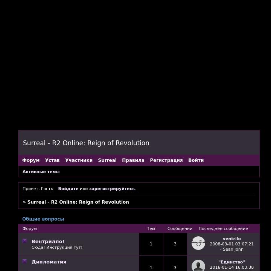Viewport: 271px width, 271px height.
Task: Click Sean John's signature avatar
Action: [x=198, y=243]
